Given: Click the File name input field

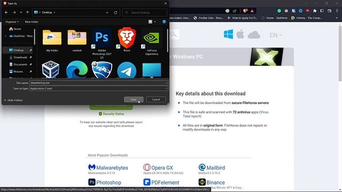Looking at the screenshot, I should [97, 83].
